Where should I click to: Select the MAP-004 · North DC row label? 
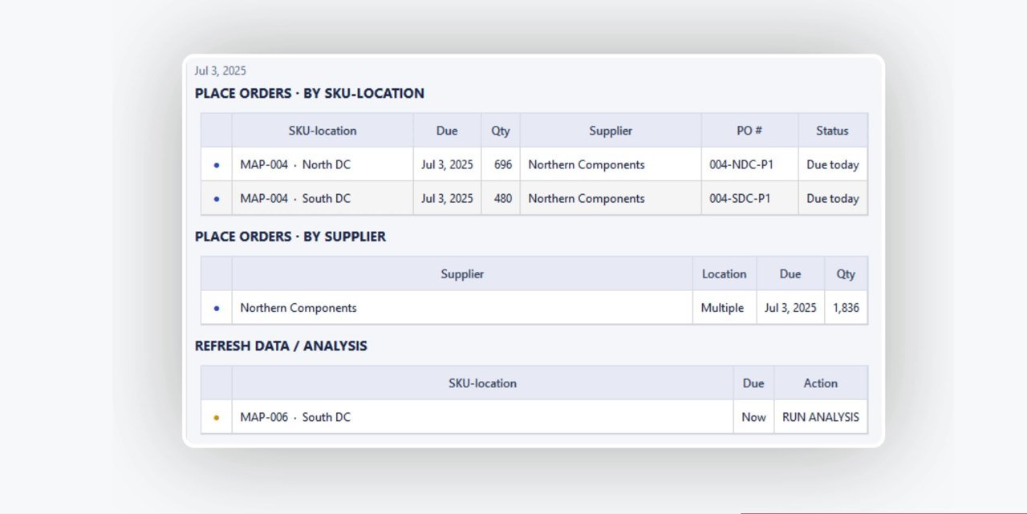[295, 164]
